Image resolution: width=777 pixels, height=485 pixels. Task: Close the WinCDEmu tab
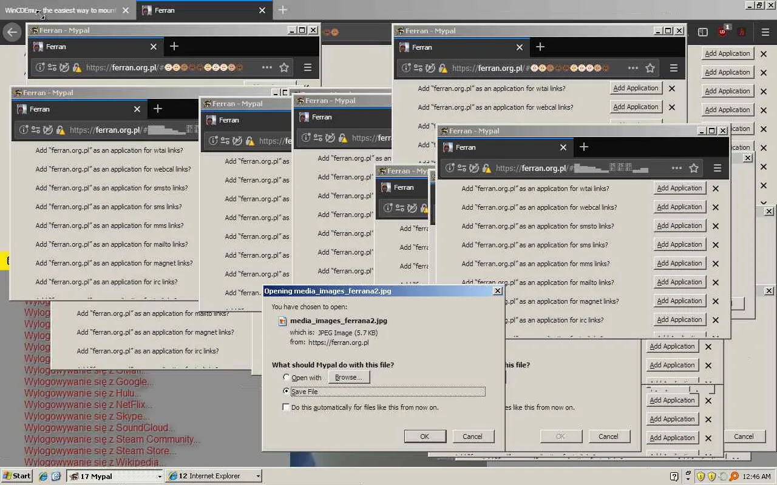pyautogui.click(x=125, y=10)
